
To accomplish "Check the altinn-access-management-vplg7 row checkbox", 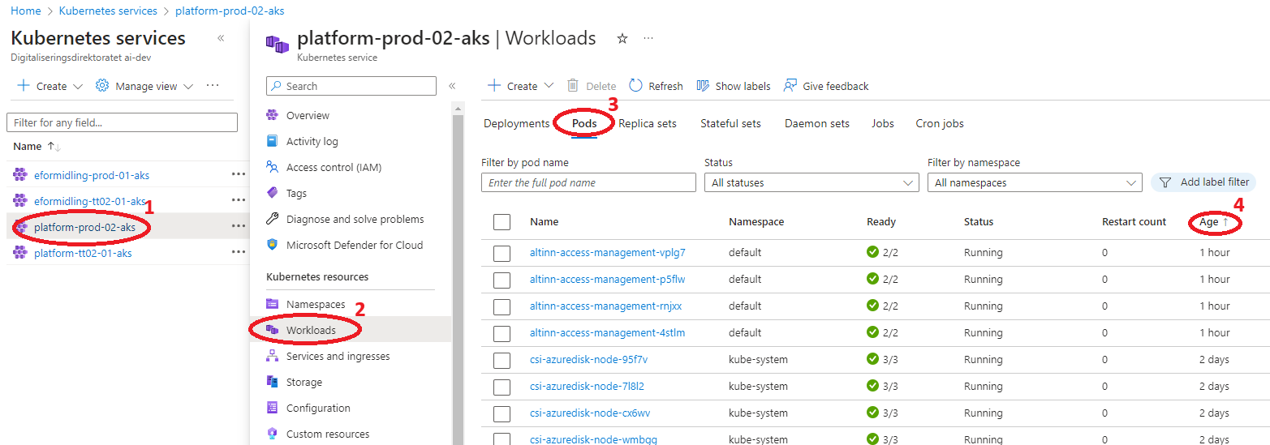I will click(502, 253).
